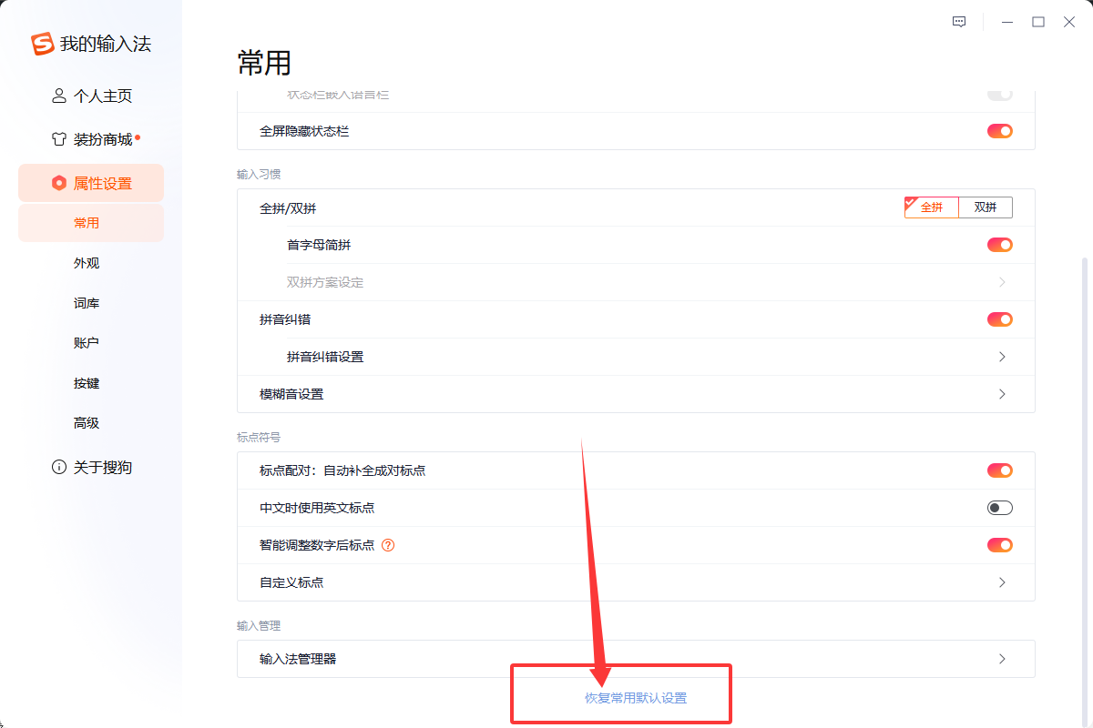Click the help icon beside 智能调整数字后标点
The height and width of the screenshot is (728, 1093).
coord(390,544)
